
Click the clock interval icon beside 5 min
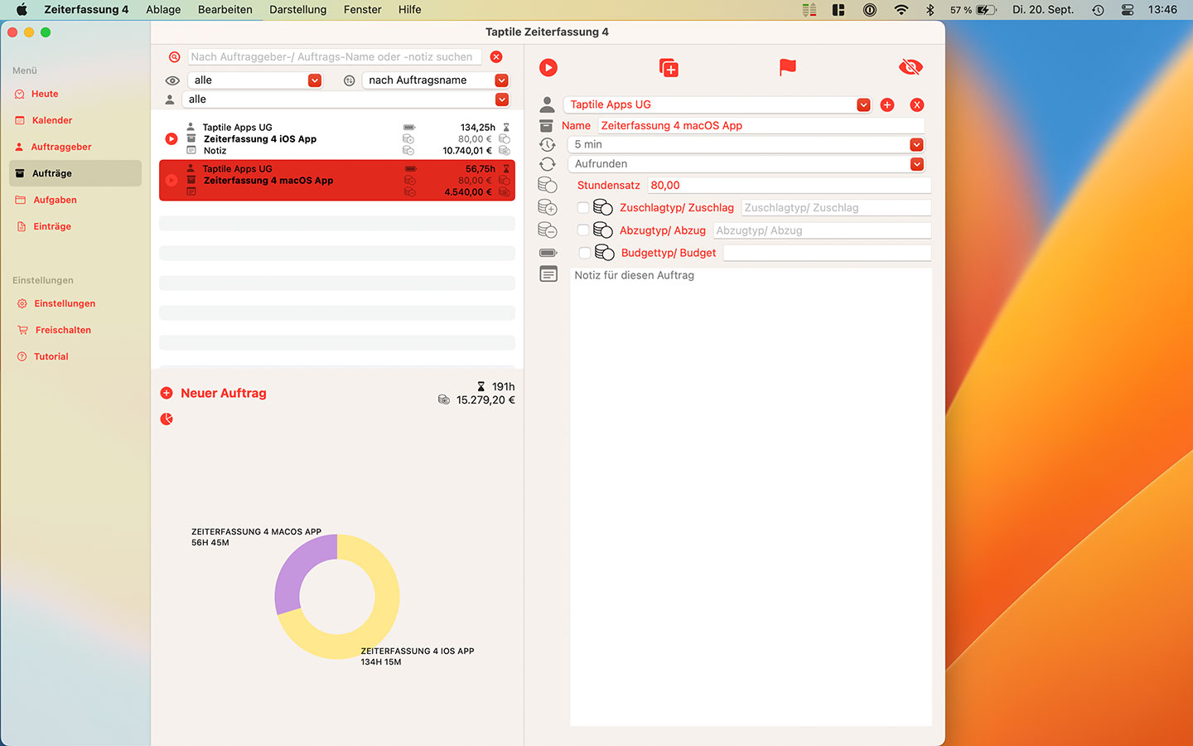coord(547,144)
